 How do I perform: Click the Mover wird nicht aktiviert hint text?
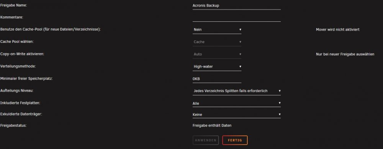pyautogui.click(x=337, y=30)
